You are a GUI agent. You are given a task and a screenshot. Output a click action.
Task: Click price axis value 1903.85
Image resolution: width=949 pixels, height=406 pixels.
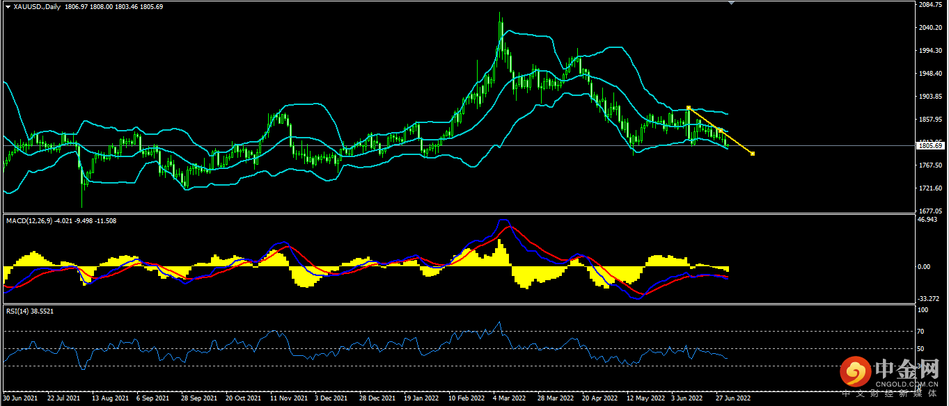point(930,97)
